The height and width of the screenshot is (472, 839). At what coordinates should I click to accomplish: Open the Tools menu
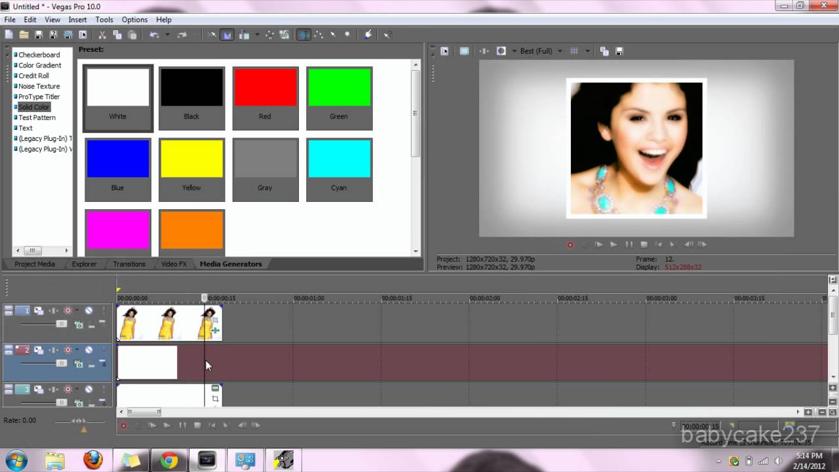click(x=104, y=20)
